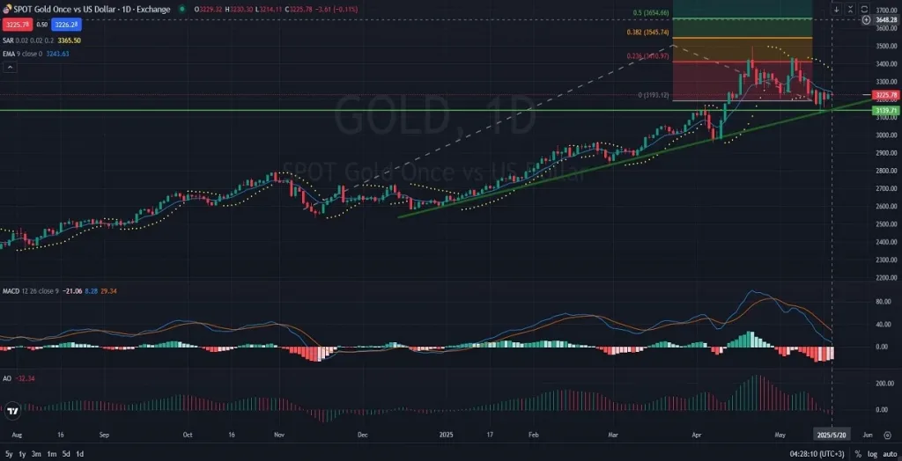Click the maximize pane icon
The image size is (902, 461).
864,9
